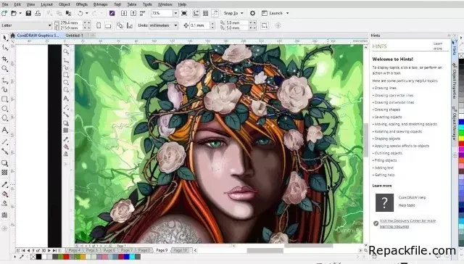This screenshot has height=264, width=464.
Task: Select the Polygon tool in the main toolbox
Action: [5, 118]
